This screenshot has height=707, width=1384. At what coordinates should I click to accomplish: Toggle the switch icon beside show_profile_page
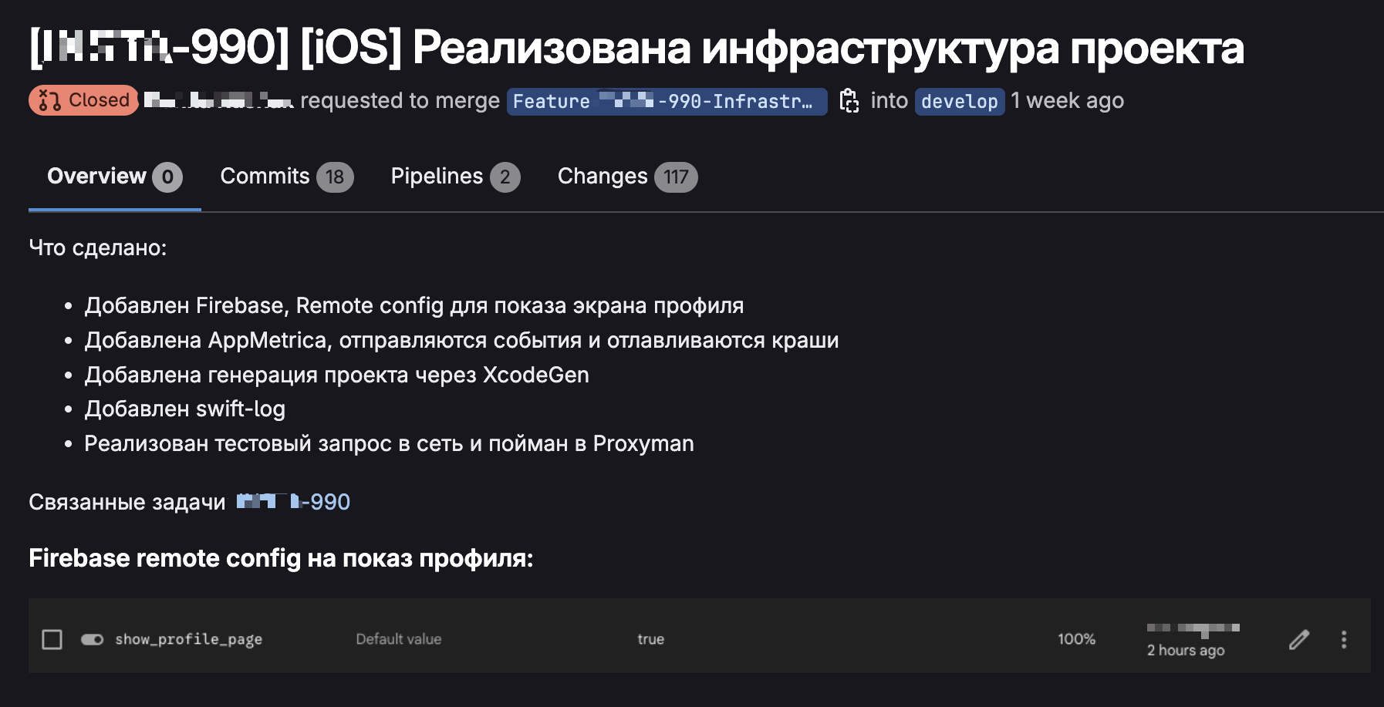(93, 639)
